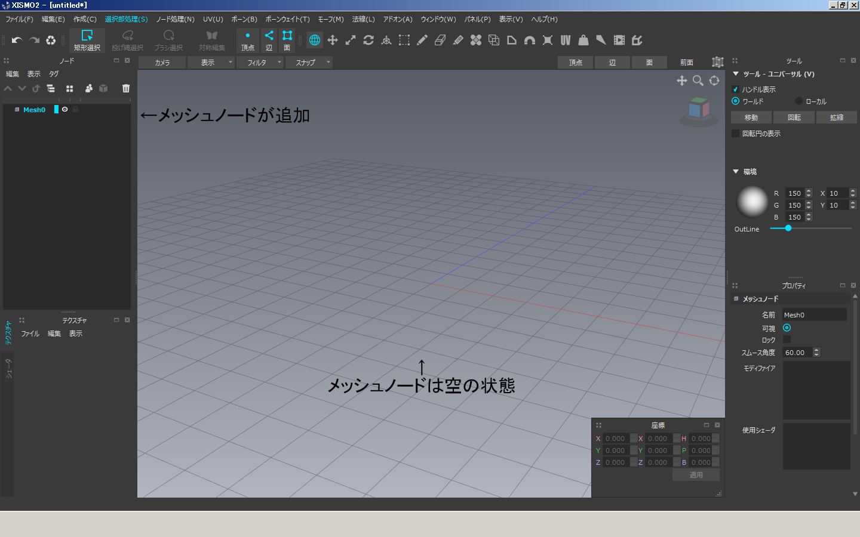
Task: Select the rotate circular-arrows tool
Action: [368, 40]
